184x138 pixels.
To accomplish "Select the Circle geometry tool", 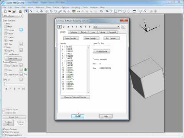I will (x=124, y=11).
